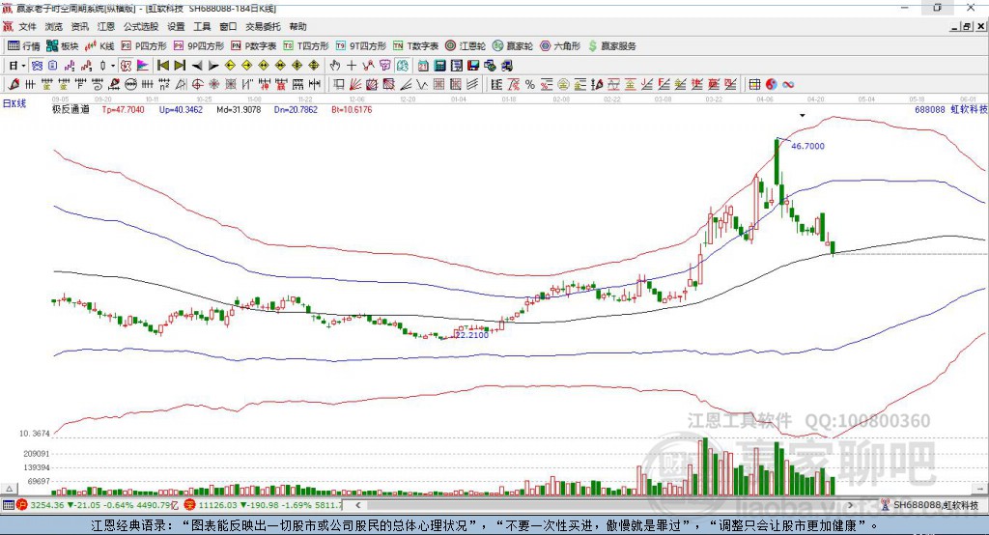Select the Bt=10.6176 value
This screenshot has height=535, width=989.
click(x=352, y=110)
